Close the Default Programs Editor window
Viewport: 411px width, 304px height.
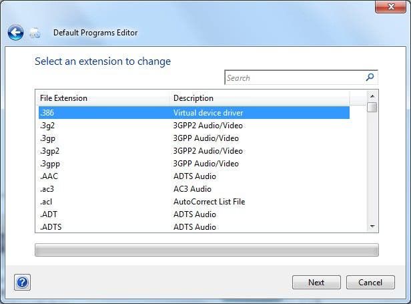click(x=390, y=7)
